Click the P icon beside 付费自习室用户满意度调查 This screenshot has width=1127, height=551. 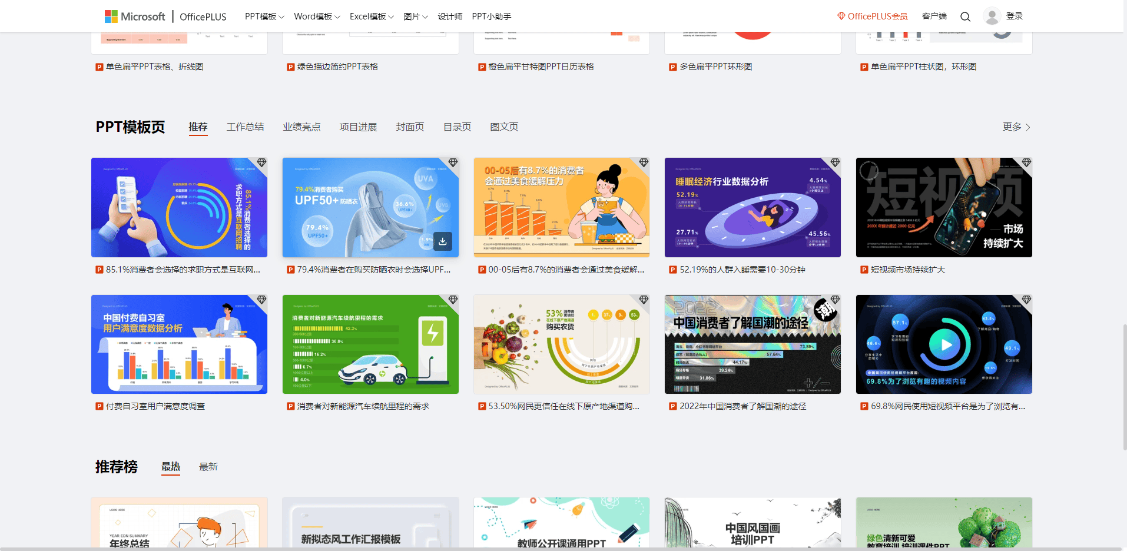coord(99,406)
